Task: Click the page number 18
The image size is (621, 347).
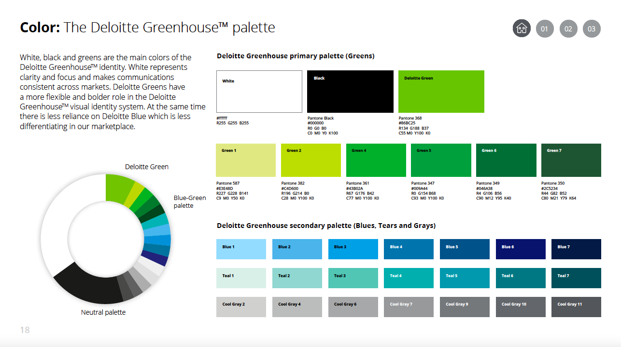Action: point(25,330)
